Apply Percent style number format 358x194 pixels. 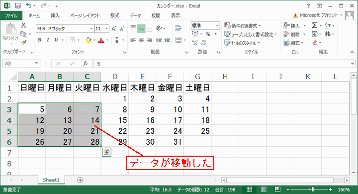tap(207, 34)
